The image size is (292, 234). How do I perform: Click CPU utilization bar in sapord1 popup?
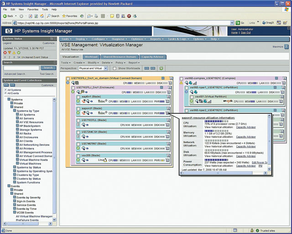[x=216, y=121]
